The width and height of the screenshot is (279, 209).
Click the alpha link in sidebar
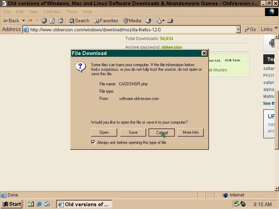[x=269, y=90]
